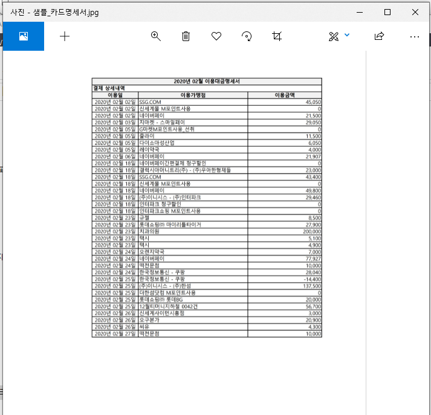Screen dimensions: 431x415
Task: Click the amount 28,040
Action: coord(313,272)
